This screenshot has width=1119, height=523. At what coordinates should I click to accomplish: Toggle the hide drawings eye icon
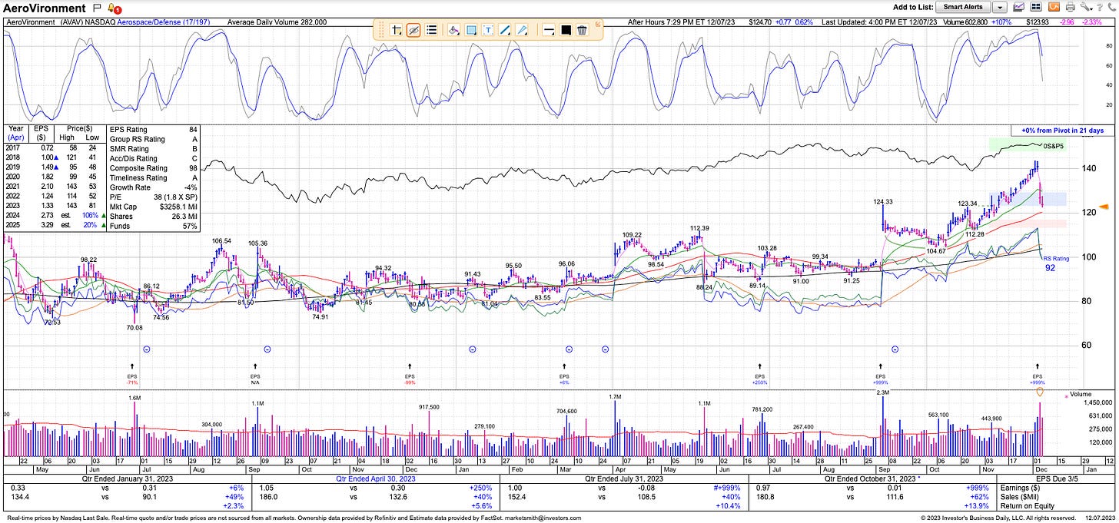tap(413, 30)
